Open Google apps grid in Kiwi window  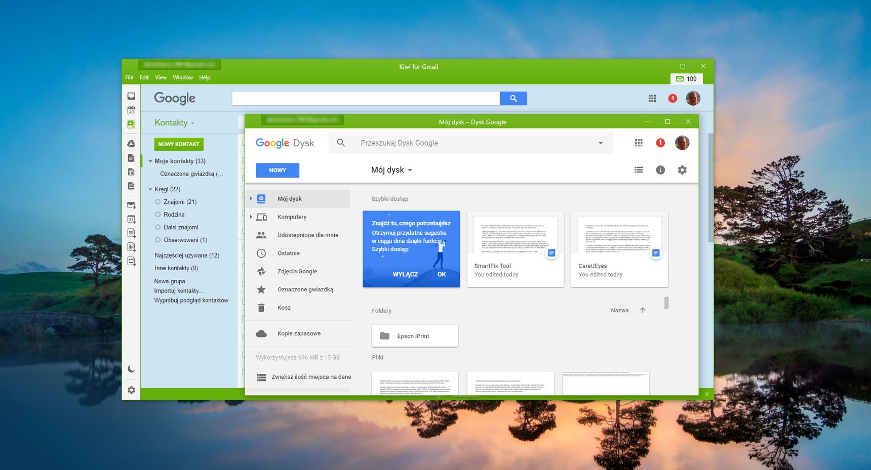tap(652, 99)
